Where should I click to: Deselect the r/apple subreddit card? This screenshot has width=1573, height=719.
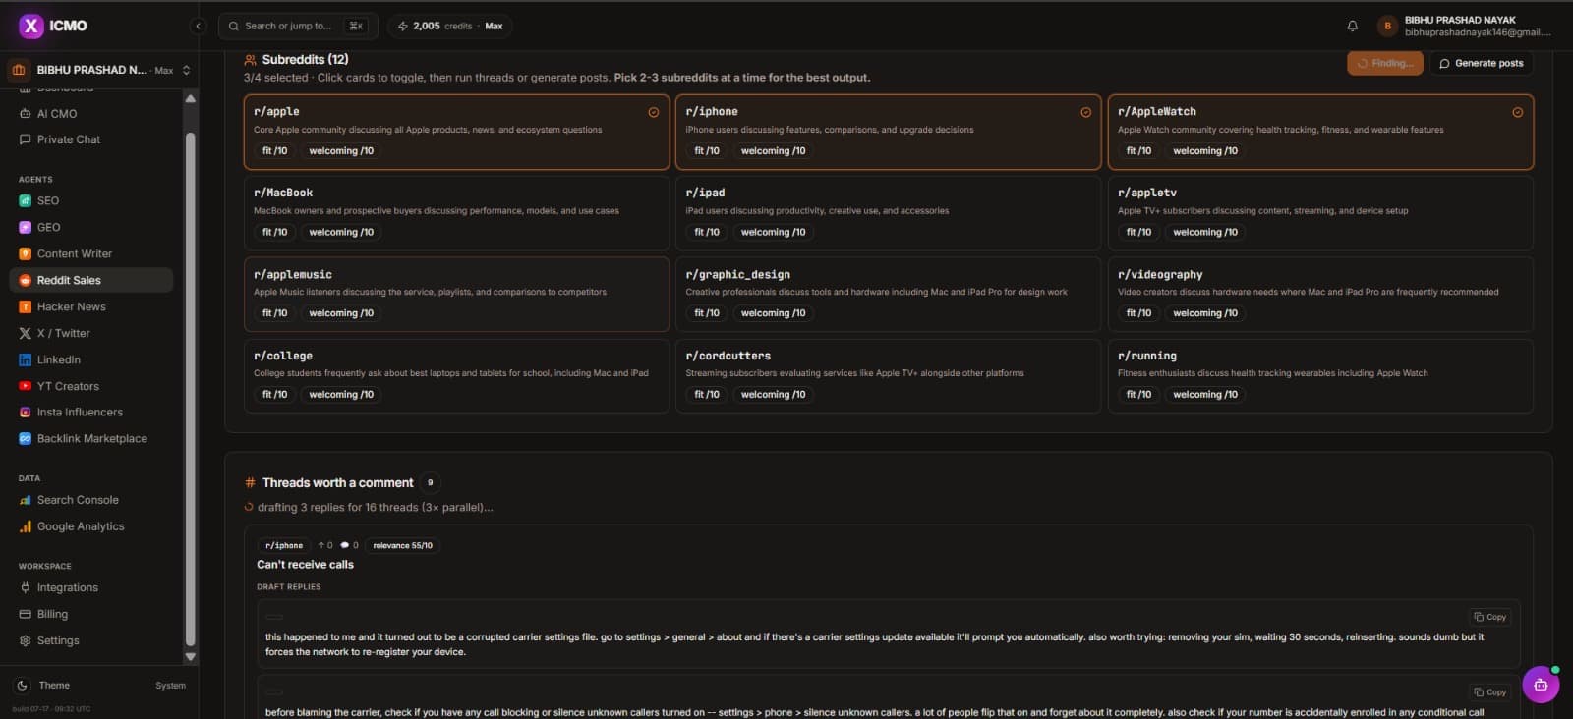456,132
